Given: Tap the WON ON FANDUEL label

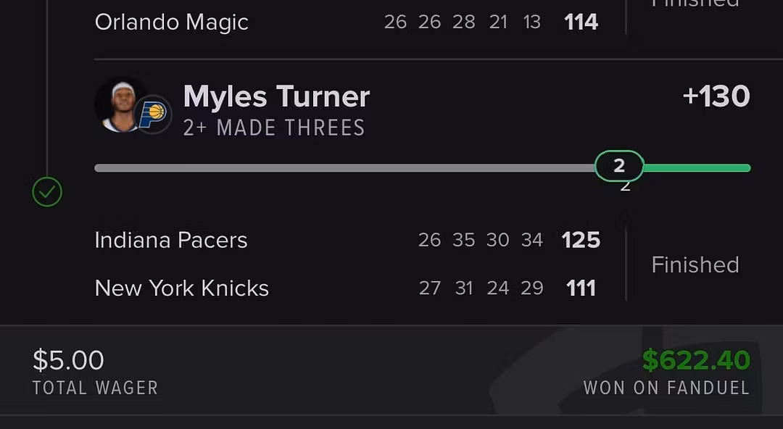Looking at the screenshot, I should point(666,388).
